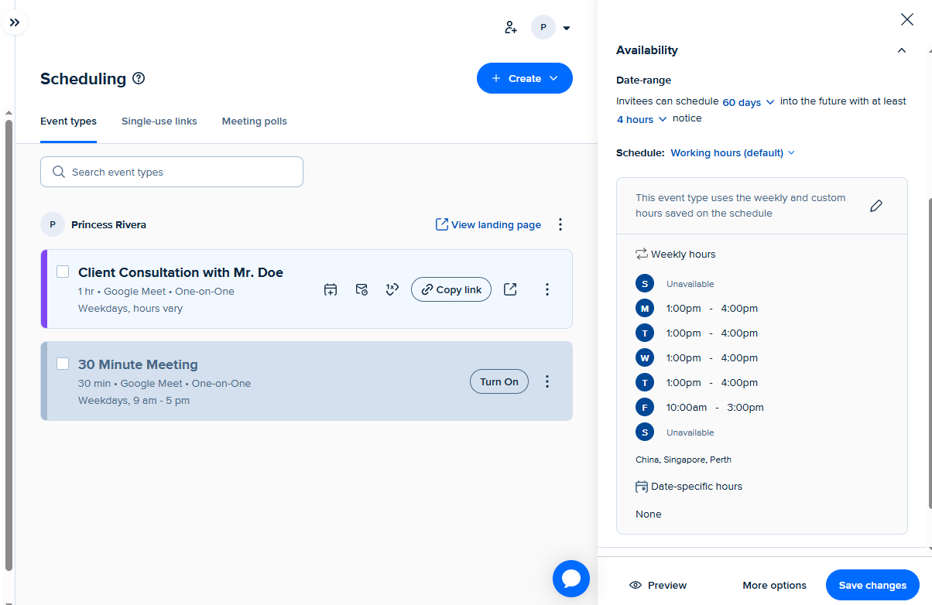Select the Client Consultation with Mr. Doe checkbox
932x605 pixels.
click(x=63, y=272)
